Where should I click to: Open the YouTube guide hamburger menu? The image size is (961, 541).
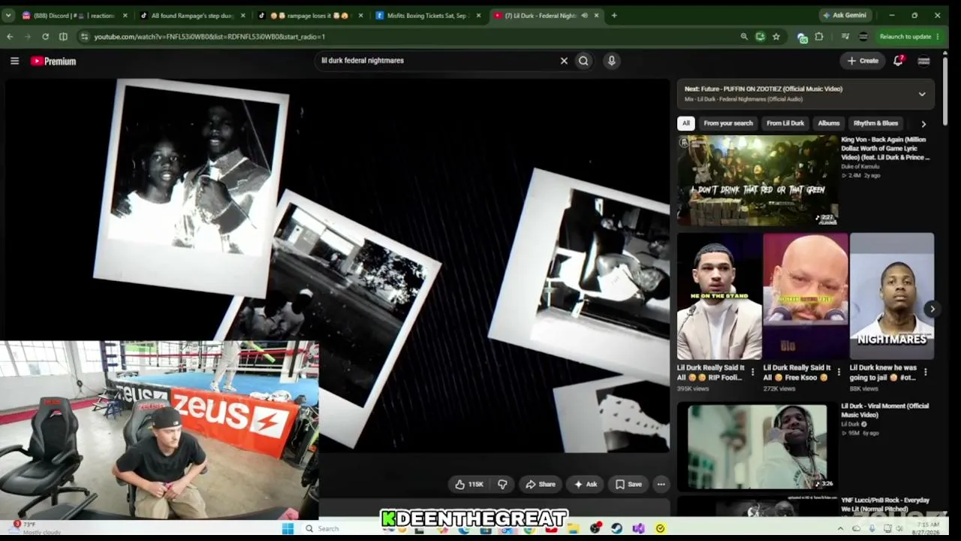14,61
